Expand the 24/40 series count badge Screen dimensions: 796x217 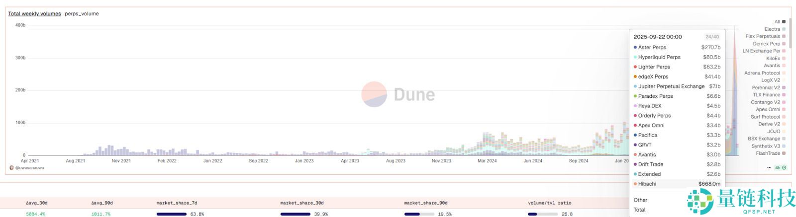pyautogui.click(x=712, y=37)
